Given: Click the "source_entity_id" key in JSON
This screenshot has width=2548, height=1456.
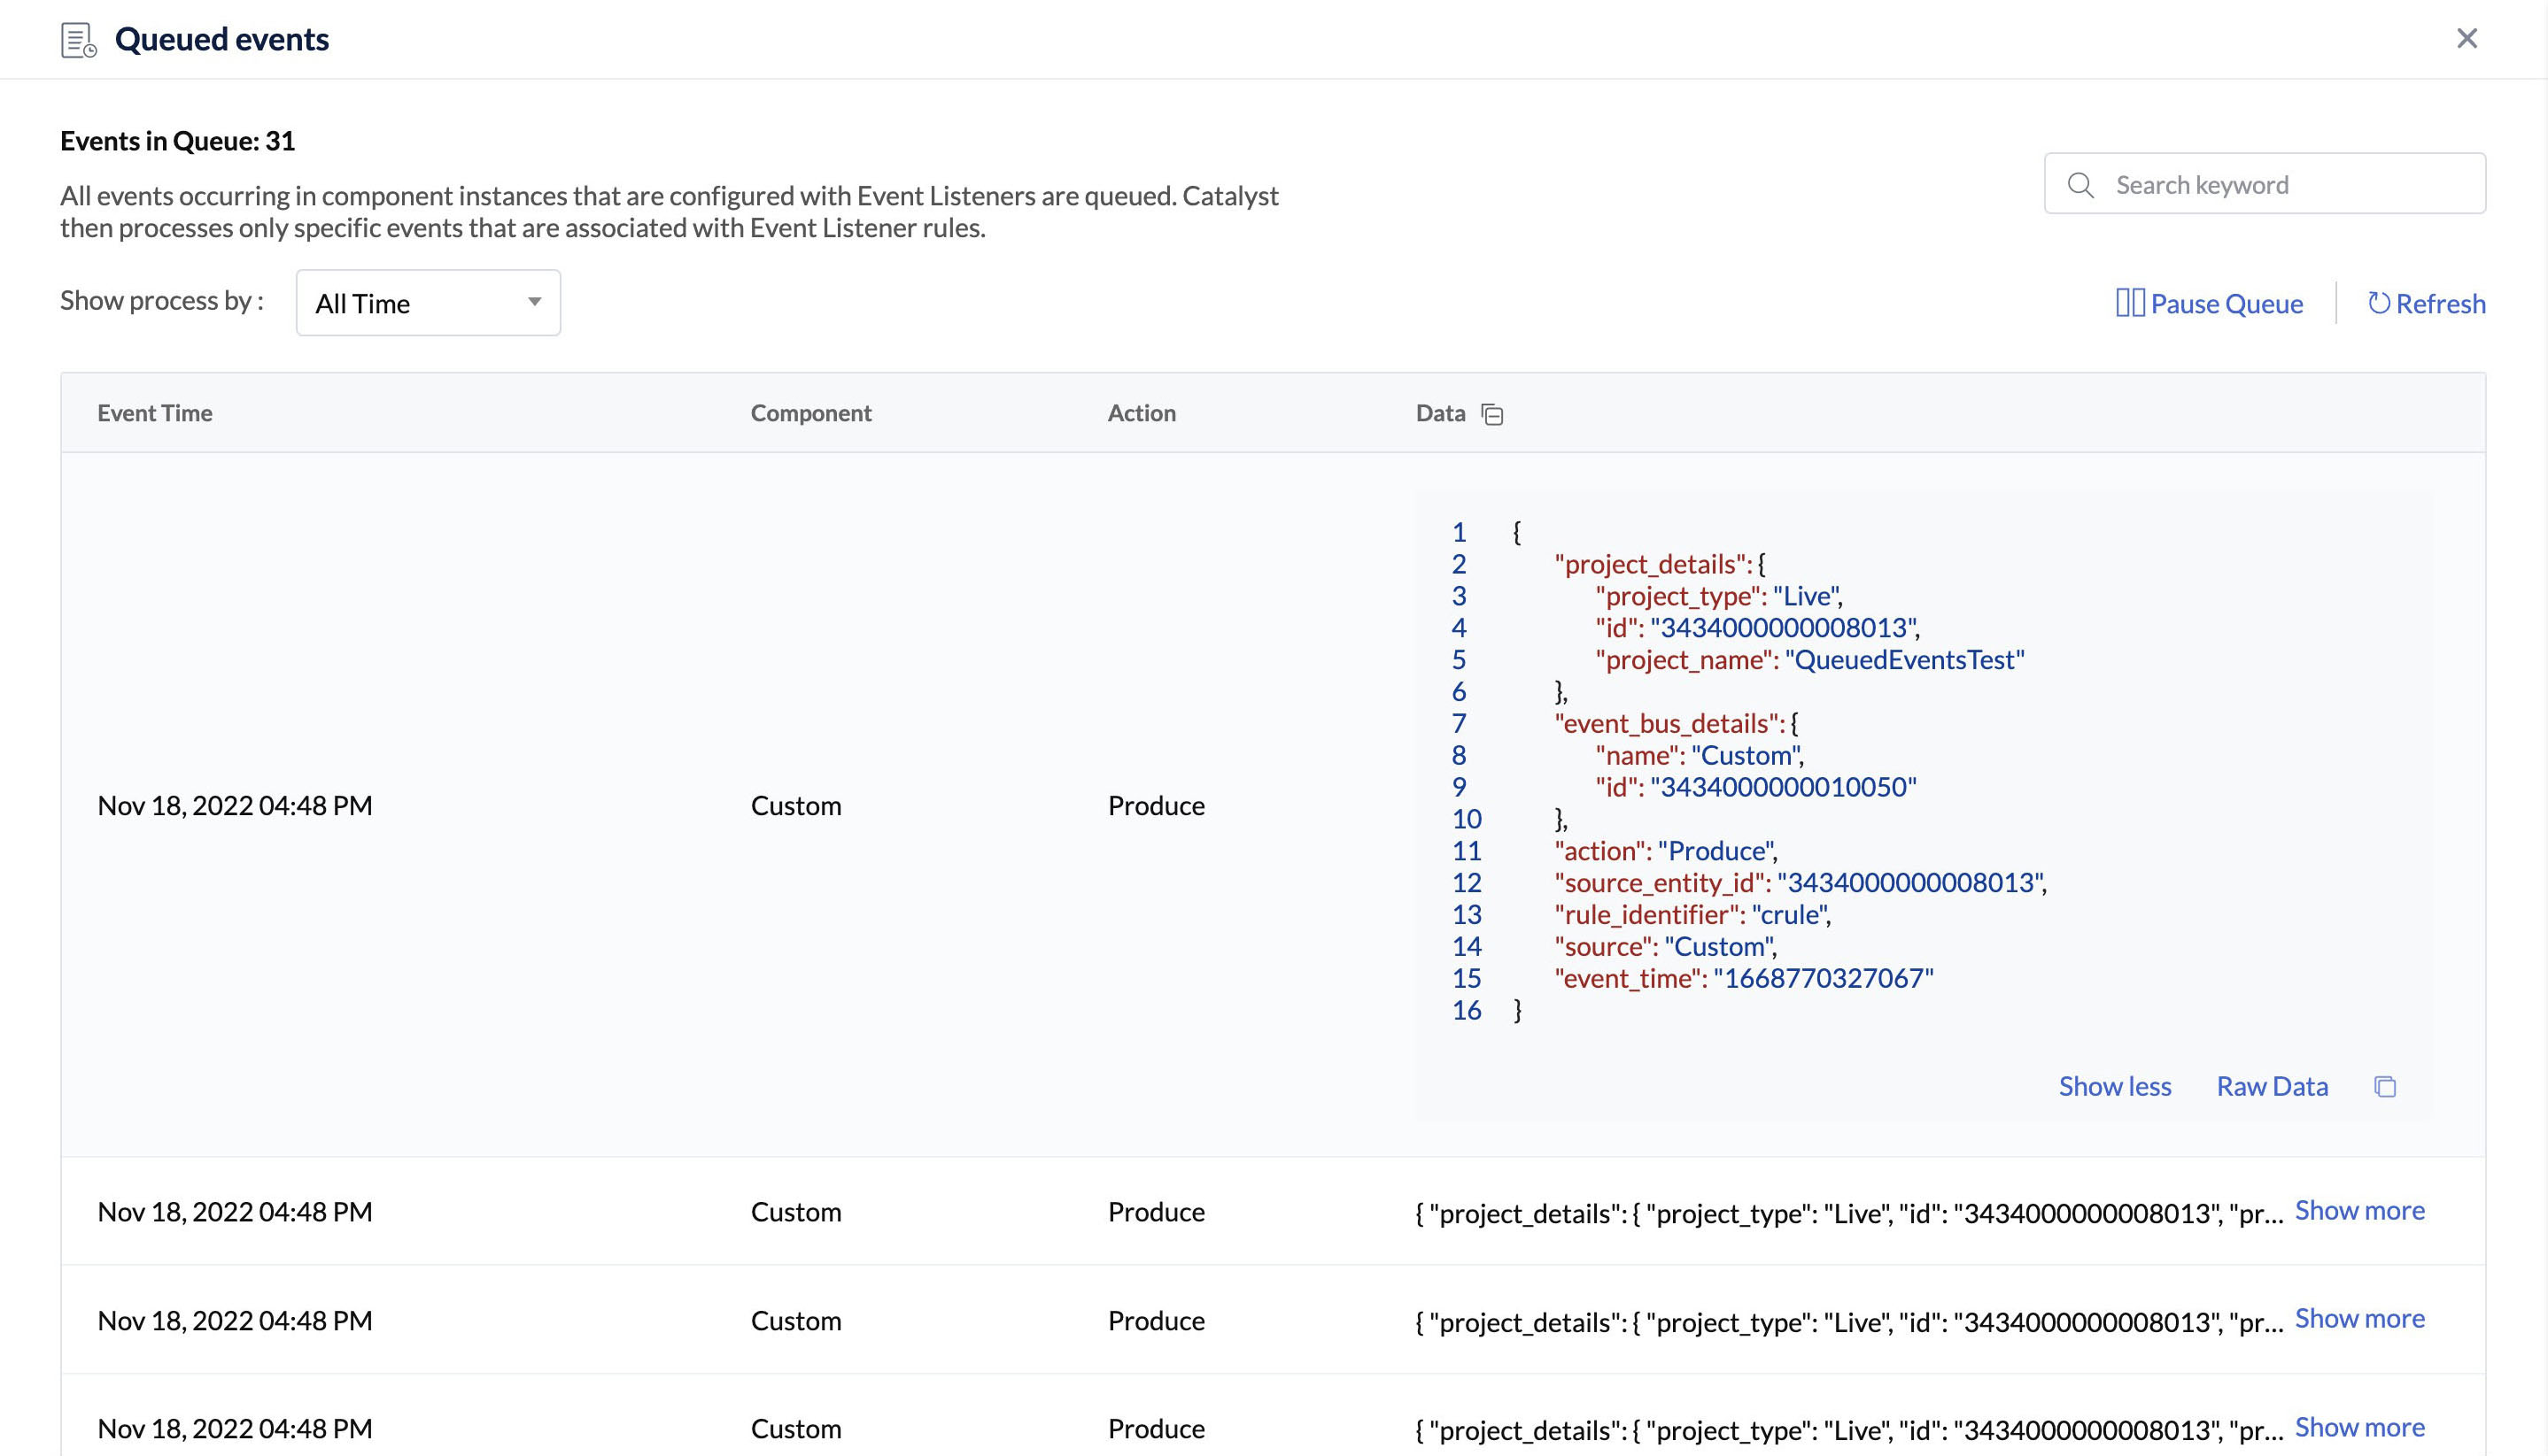Looking at the screenshot, I should 1661,883.
